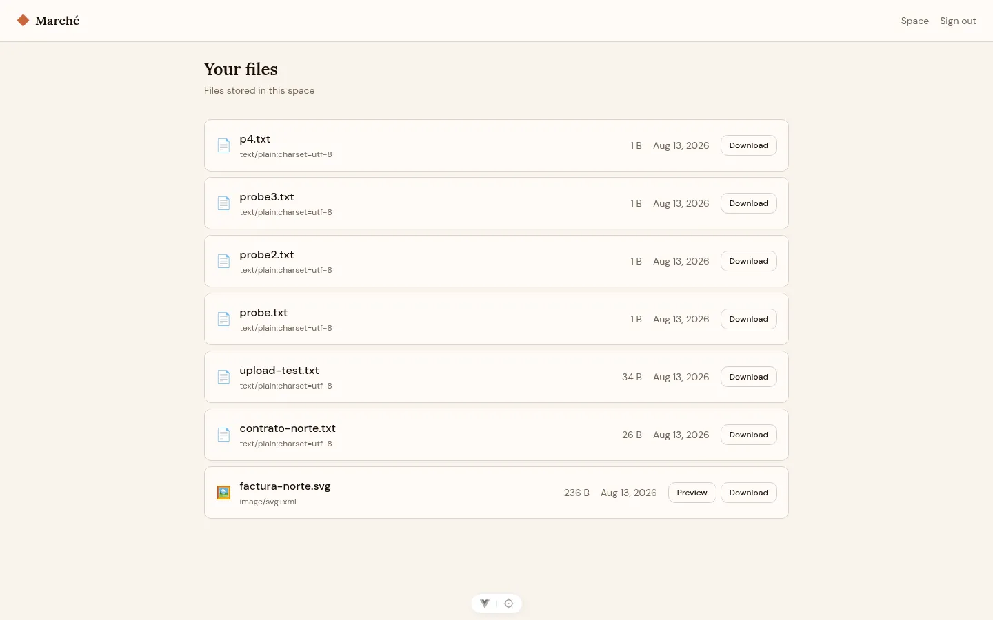Screen dimensions: 993x620
Task: Preview the factura-norte.svg image
Action: (692, 493)
